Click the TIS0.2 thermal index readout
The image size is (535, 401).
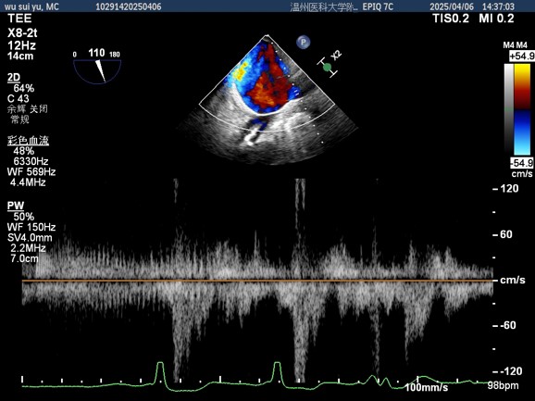tap(451, 19)
